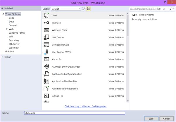Switch to small icons list view
The image size is (176, 122).
point(89,9)
